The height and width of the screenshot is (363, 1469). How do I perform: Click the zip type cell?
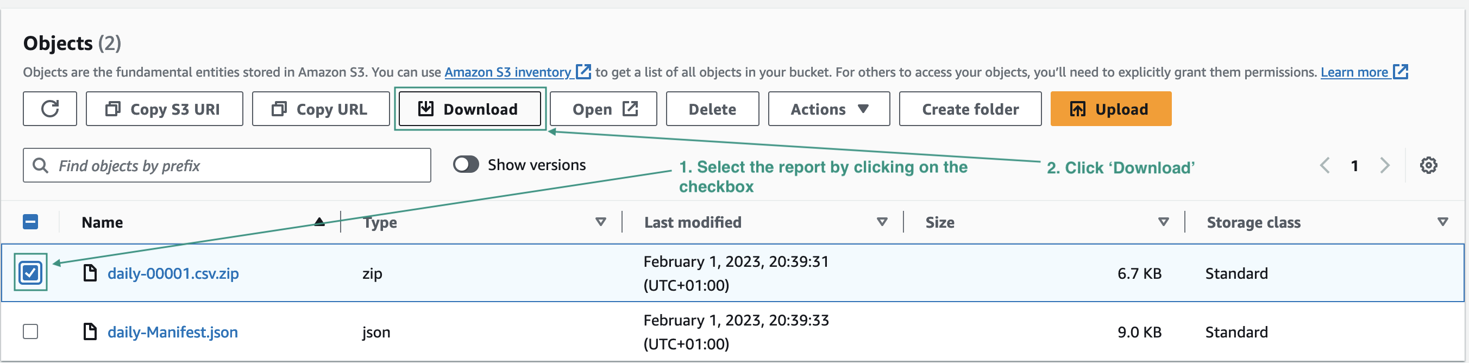pyautogui.click(x=372, y=273)
